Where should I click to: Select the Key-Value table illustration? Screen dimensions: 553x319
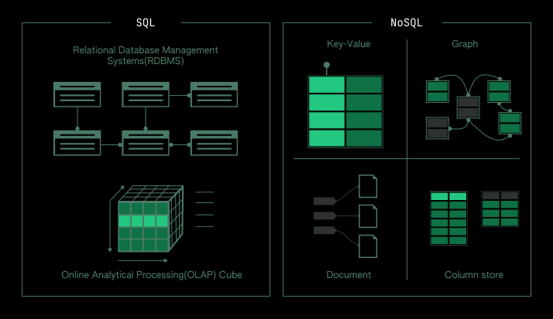[x=345, y=111]
